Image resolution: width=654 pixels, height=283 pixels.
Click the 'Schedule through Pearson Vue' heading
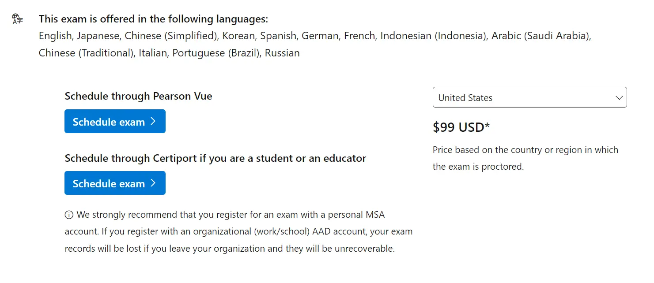point(138,96)
